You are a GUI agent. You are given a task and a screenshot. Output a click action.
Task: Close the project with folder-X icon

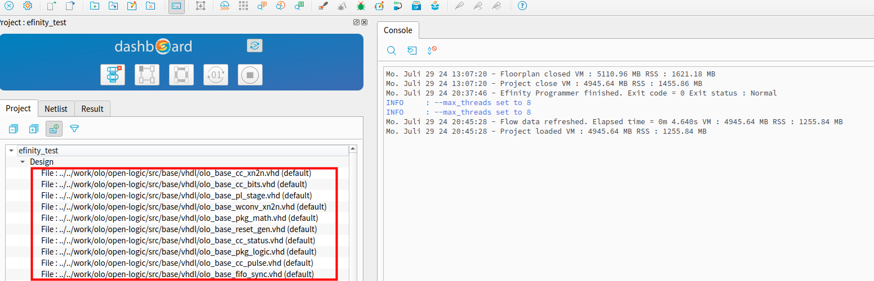click(150, 6)
